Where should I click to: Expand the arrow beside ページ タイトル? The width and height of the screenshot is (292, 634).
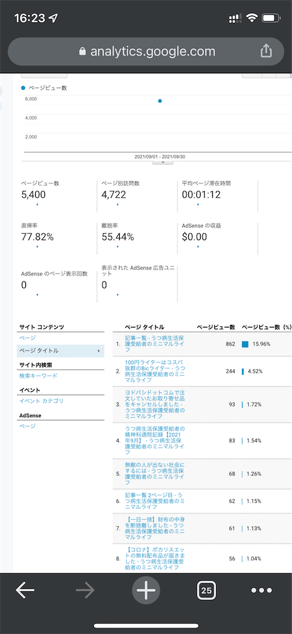pos(99,351)
